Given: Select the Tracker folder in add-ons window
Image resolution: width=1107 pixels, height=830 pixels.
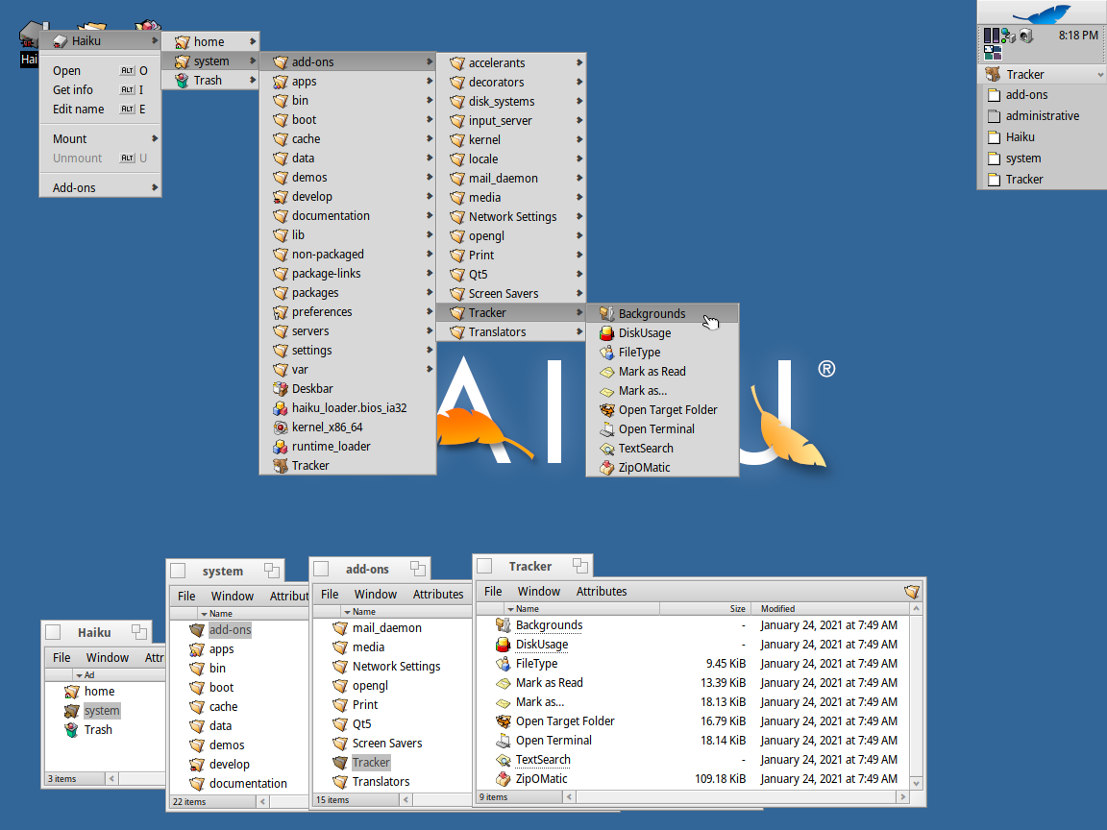Looking at the screenshot, I should [x=371, y=762].
